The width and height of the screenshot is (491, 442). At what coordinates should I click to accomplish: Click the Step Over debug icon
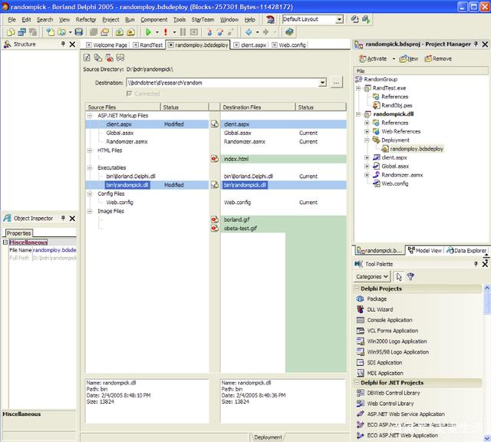[220, 32]
